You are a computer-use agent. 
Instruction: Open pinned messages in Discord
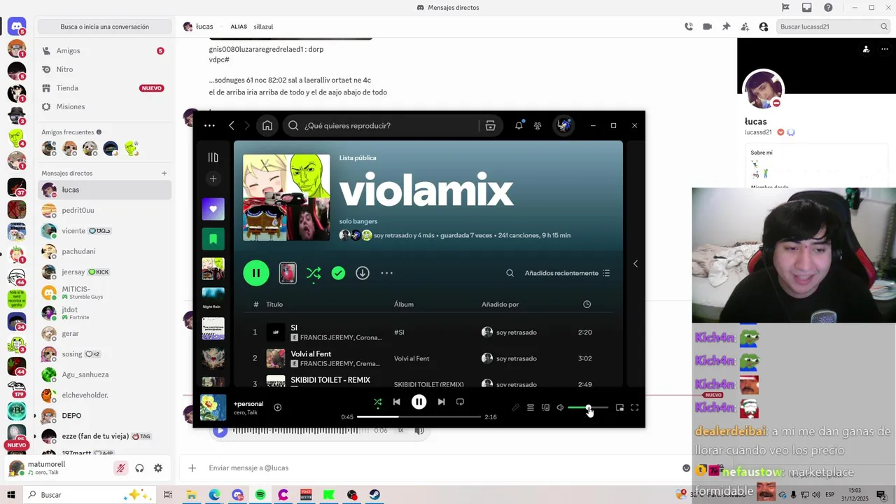(726, 27)
